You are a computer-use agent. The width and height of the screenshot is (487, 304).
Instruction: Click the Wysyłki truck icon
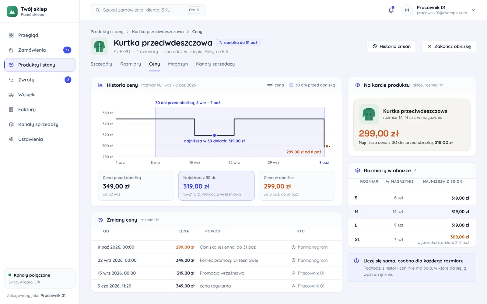(x=11, y=95)
